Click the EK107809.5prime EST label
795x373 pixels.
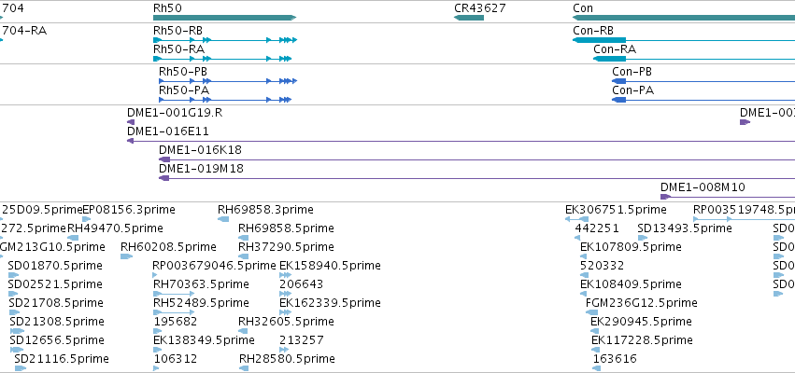tap(631, 247)
